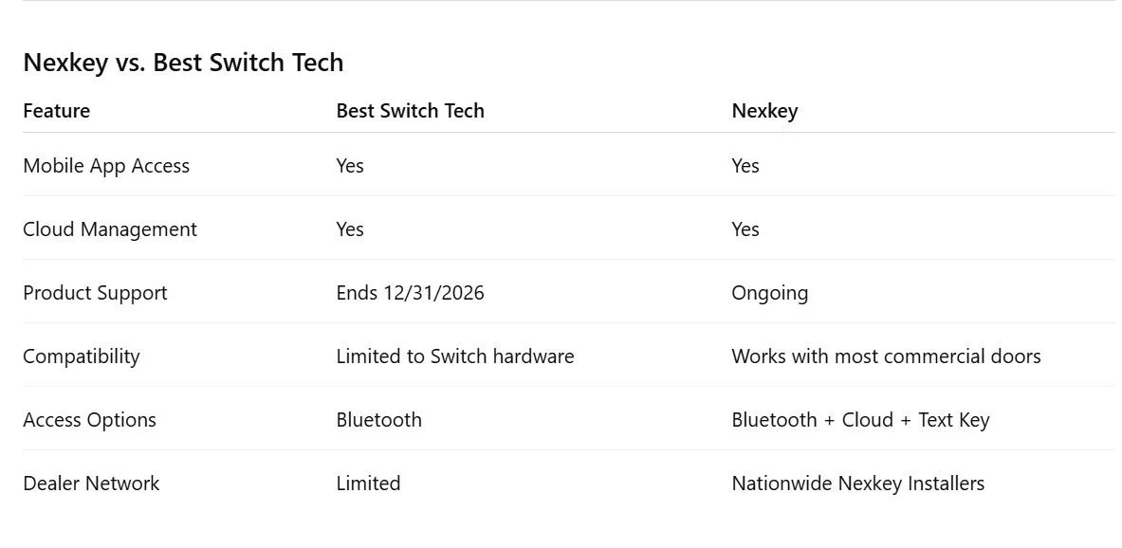
Task: Select the 'Product Support' row label
Action: pyautogui.click(x=95, y=293)
